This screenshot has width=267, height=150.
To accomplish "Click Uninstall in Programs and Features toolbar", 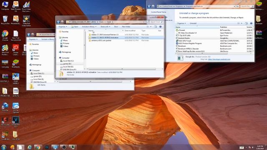I will coord(193,23).
